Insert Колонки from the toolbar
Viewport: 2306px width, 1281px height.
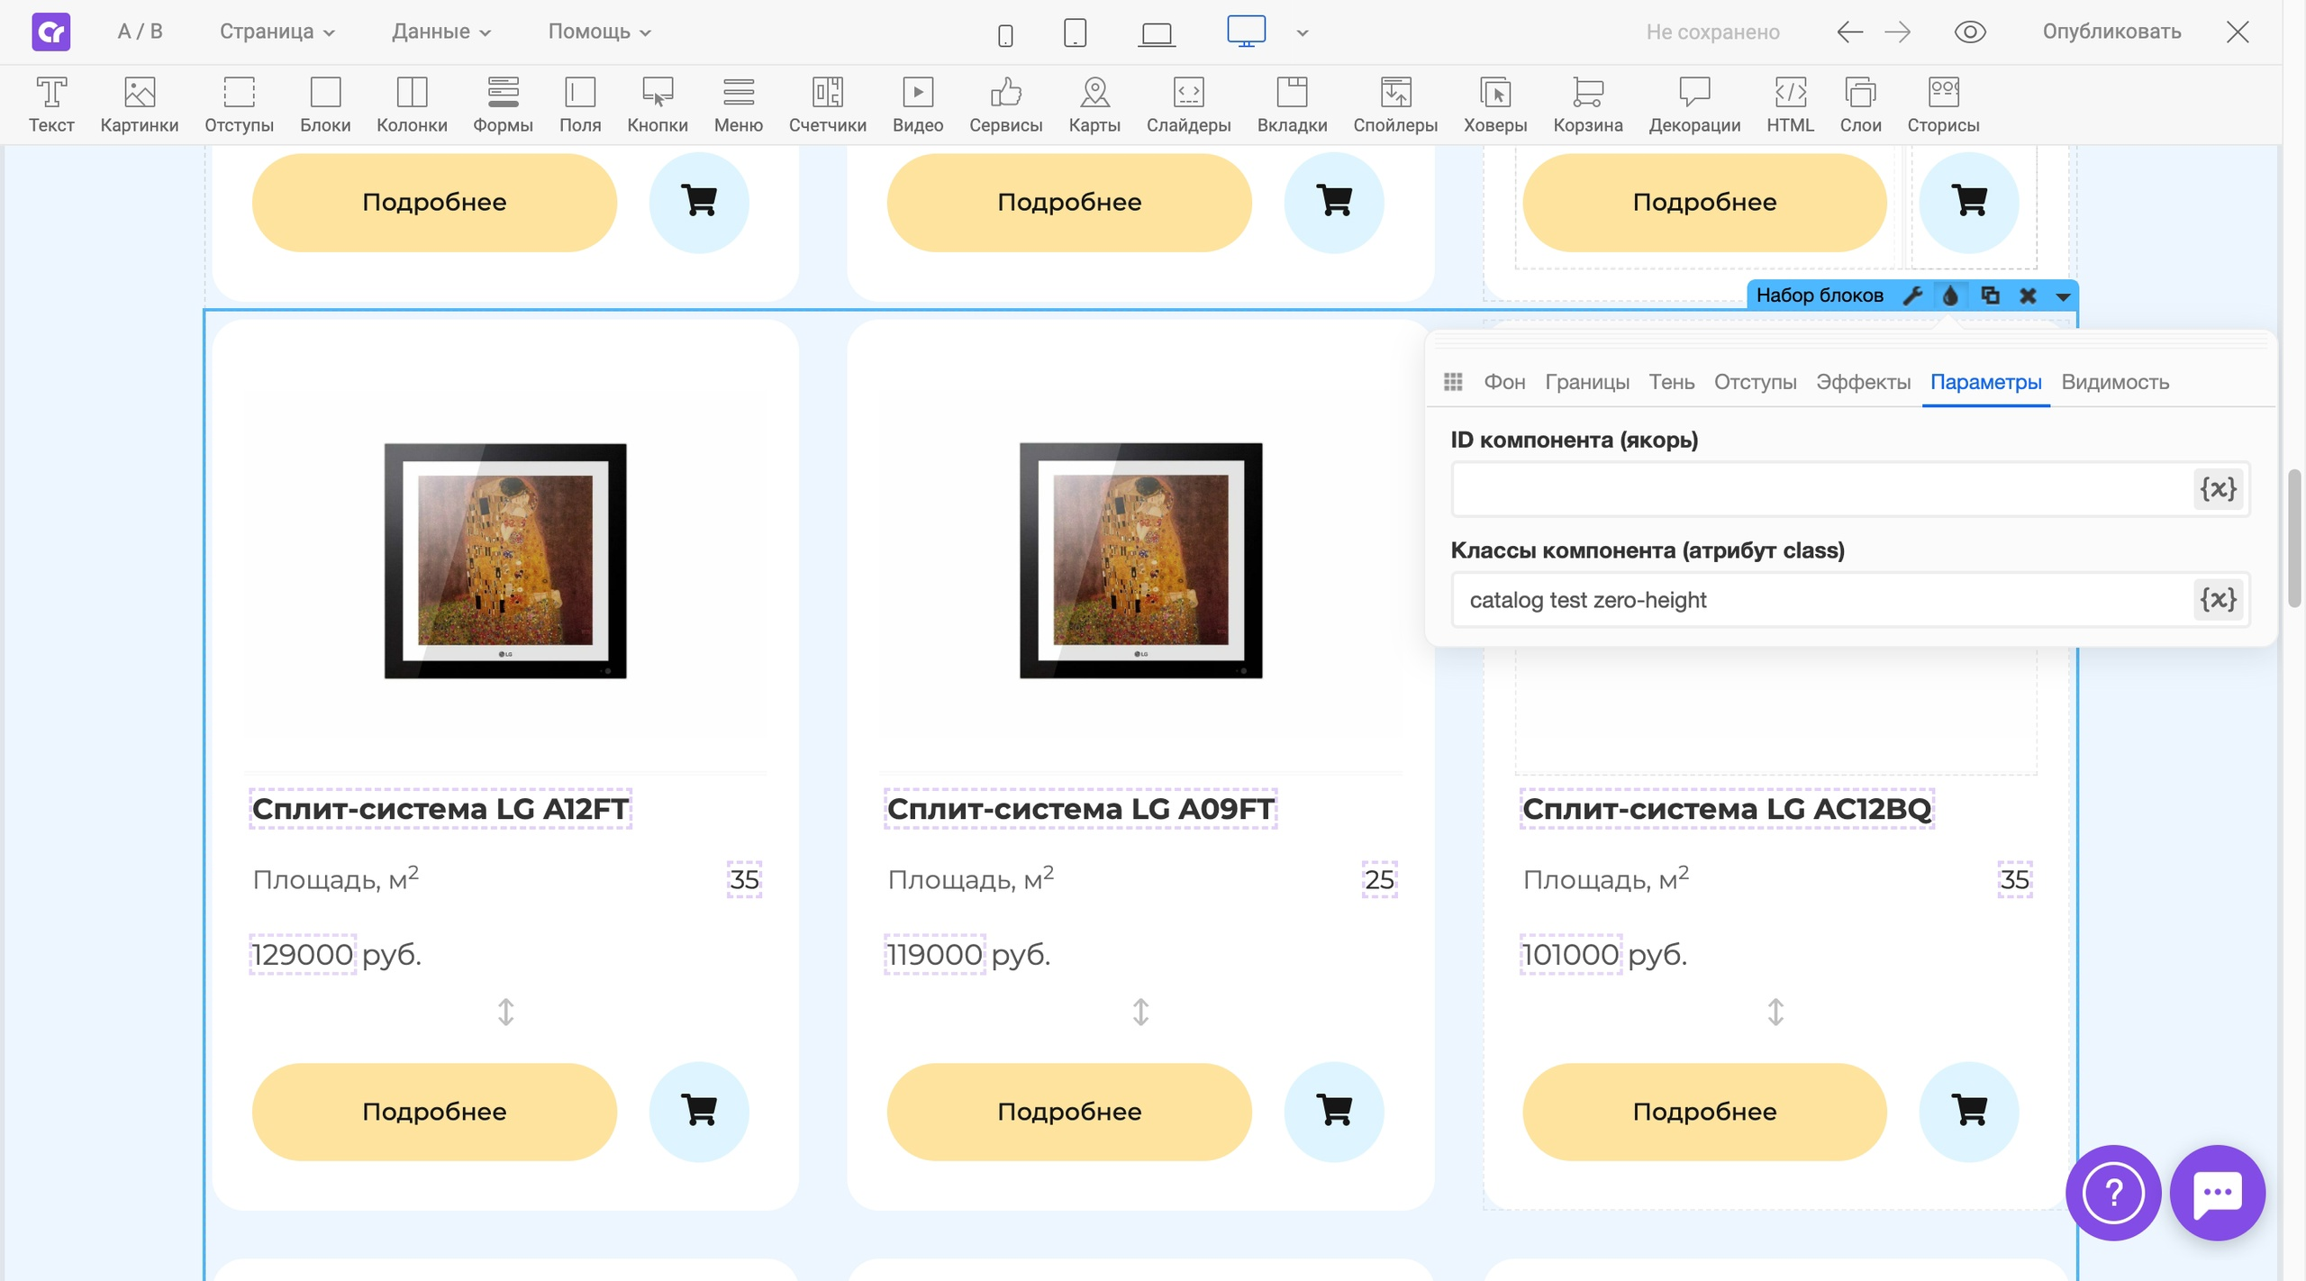tap(412, 104)
